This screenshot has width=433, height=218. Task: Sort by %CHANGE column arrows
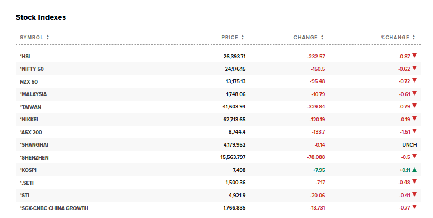tap(414, 37)
